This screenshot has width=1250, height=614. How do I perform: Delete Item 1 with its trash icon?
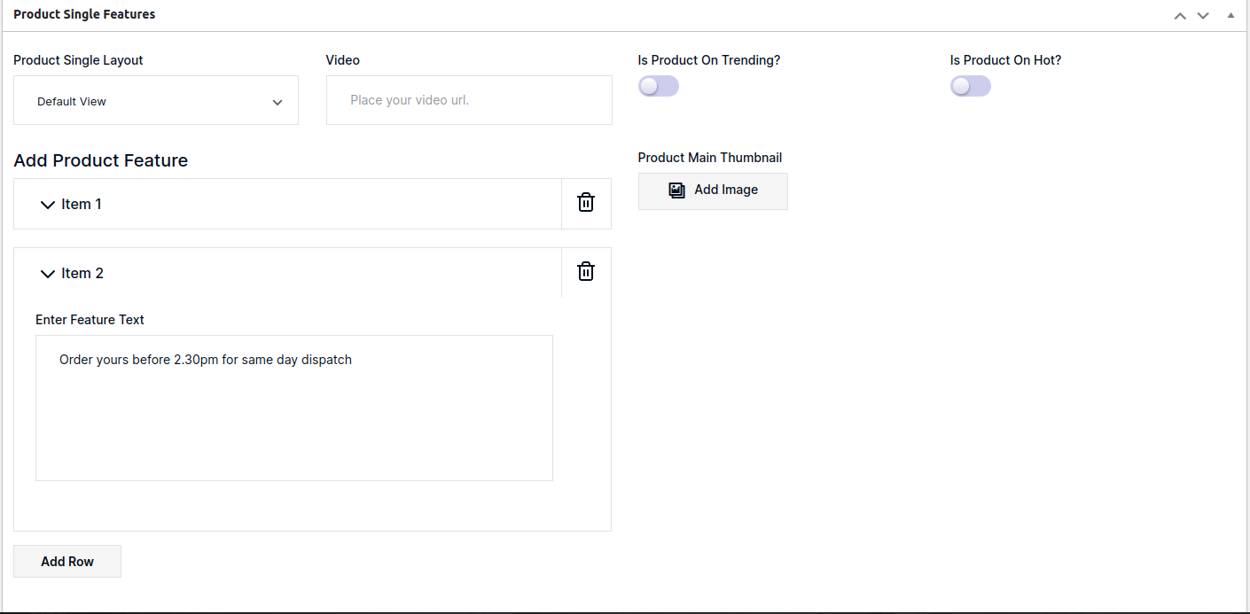586,203
